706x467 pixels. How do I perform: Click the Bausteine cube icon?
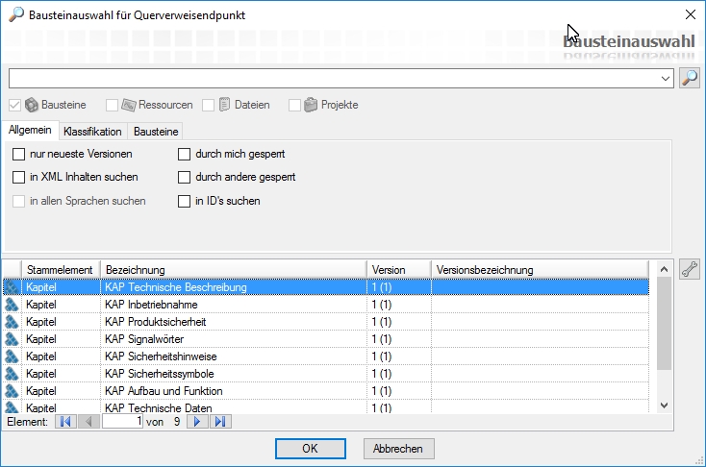pos(32,105)
